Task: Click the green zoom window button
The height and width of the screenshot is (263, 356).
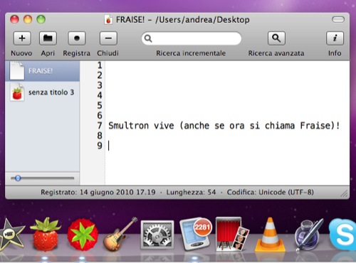Action: (41, 19)
